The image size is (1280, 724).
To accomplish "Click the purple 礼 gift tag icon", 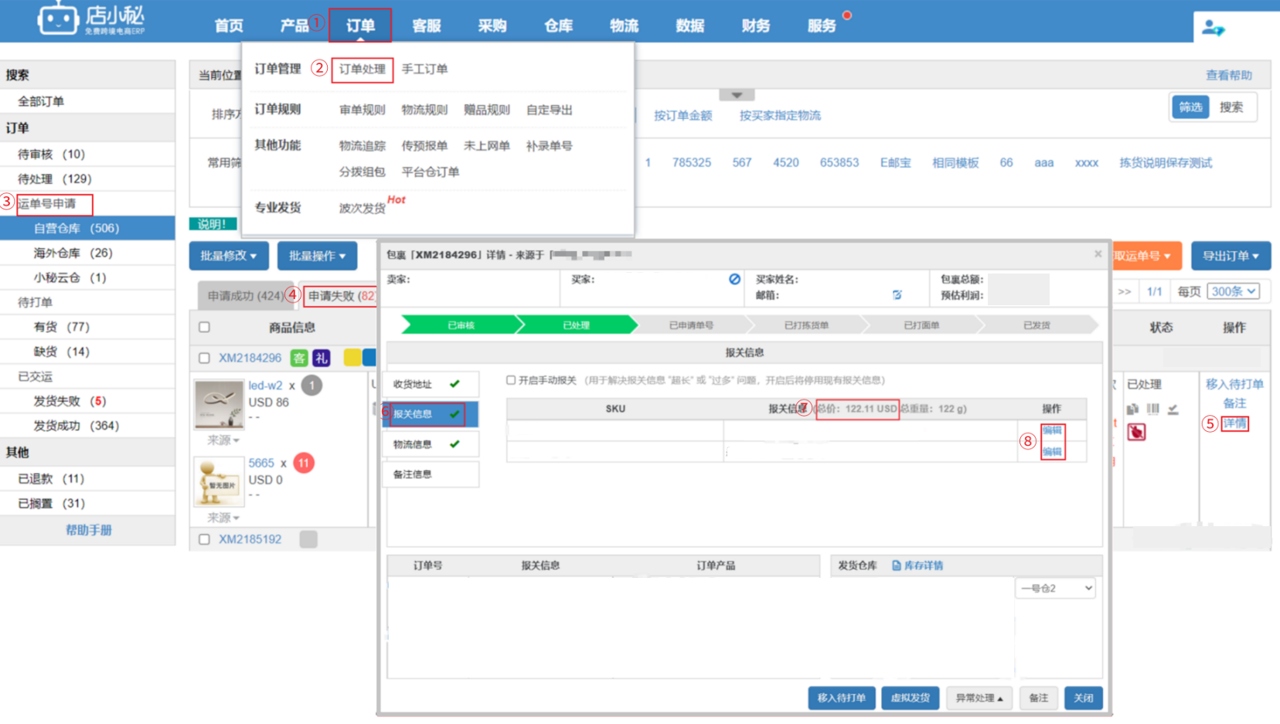I will [x=321, y=358].
